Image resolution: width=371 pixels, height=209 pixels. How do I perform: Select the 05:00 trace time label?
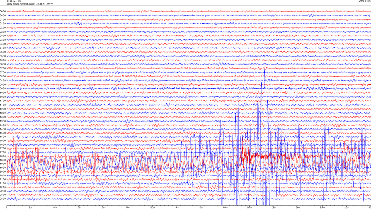coord(3,52)
